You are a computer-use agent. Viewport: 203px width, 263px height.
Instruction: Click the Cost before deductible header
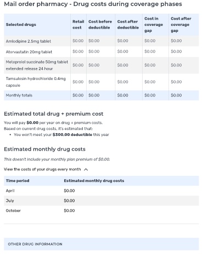(100, 25)
